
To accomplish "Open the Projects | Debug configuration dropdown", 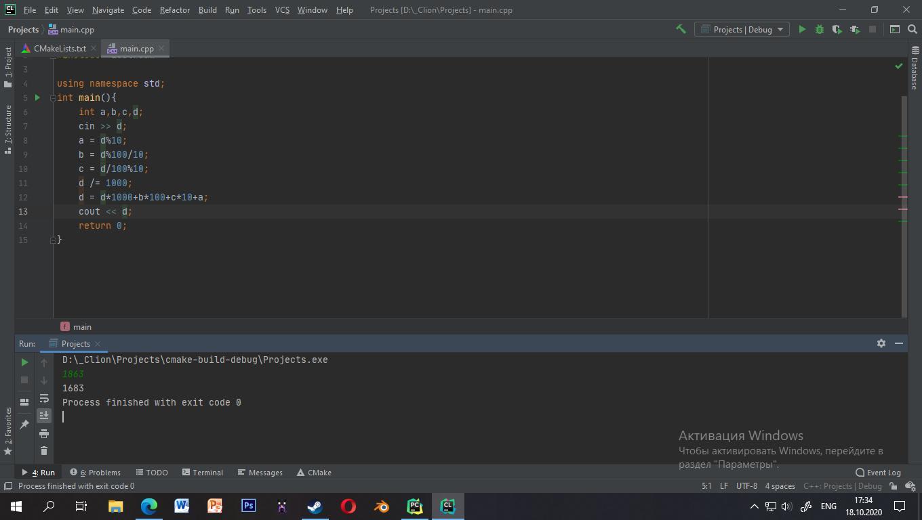I will click(x=742, y=29).
